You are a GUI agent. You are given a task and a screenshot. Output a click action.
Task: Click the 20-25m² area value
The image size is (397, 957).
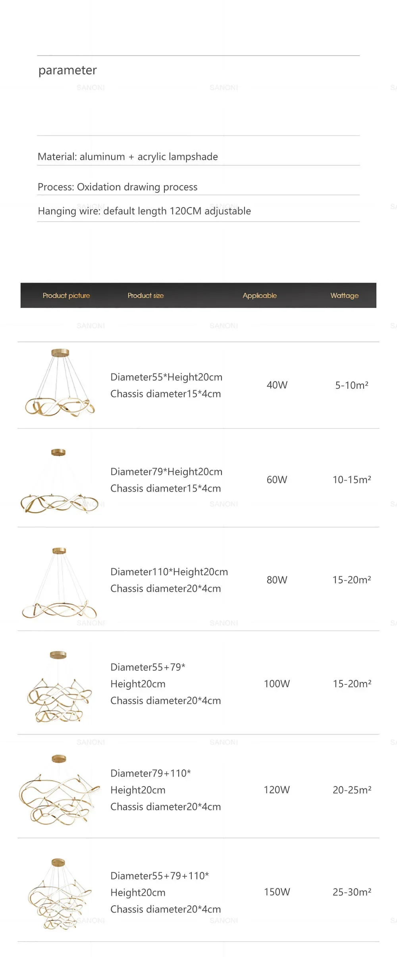(x=352, y=790)
